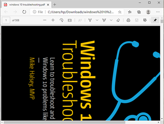Zoom out with the minus icon
This screenshot has height=124, width=164.
(45, 20)
